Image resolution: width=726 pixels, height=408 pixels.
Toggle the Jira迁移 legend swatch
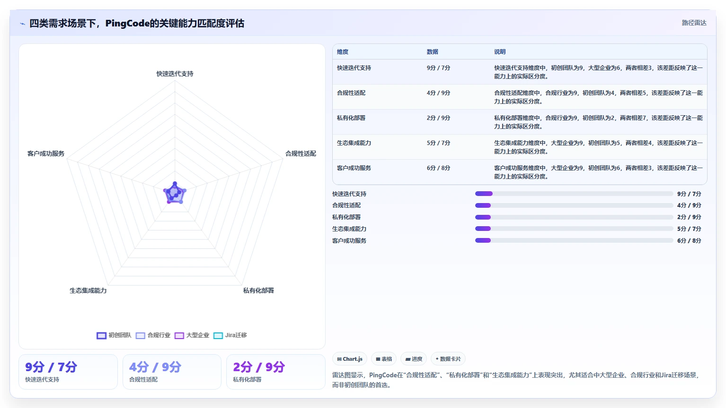(x=218, y=336)
